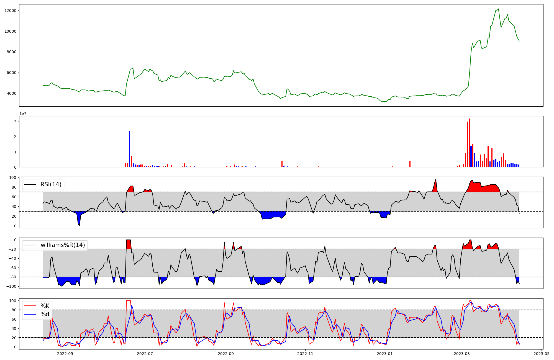
Task: Click the 2023-01 date tick label
Action: click(x=385, y=354)
